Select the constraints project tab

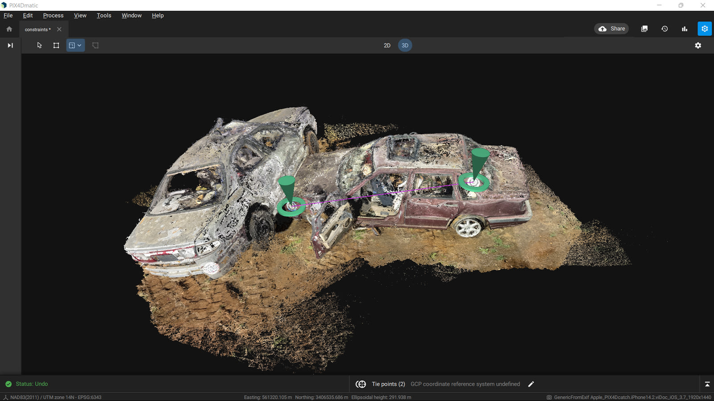[37, 29]
